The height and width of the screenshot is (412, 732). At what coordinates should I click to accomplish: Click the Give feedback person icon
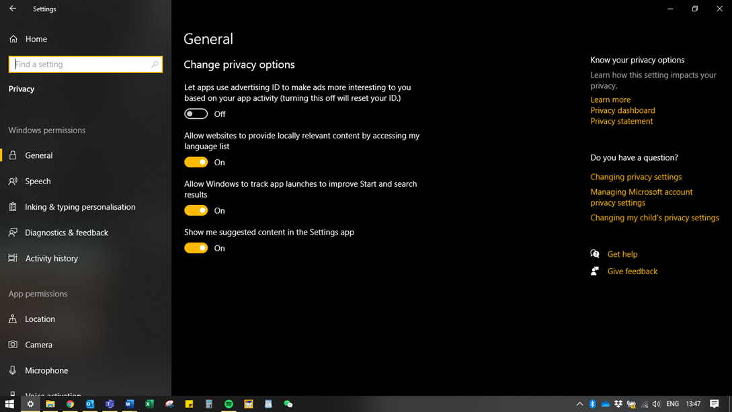pos(595,271)
